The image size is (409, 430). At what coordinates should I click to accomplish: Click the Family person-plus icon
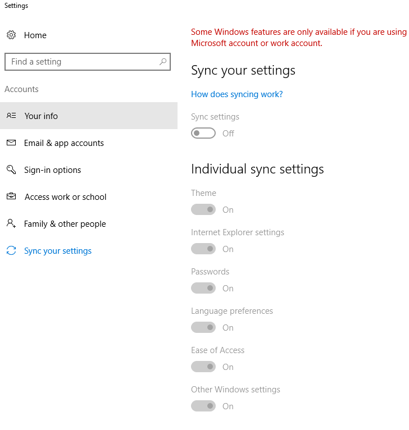(x=11, y=223)
